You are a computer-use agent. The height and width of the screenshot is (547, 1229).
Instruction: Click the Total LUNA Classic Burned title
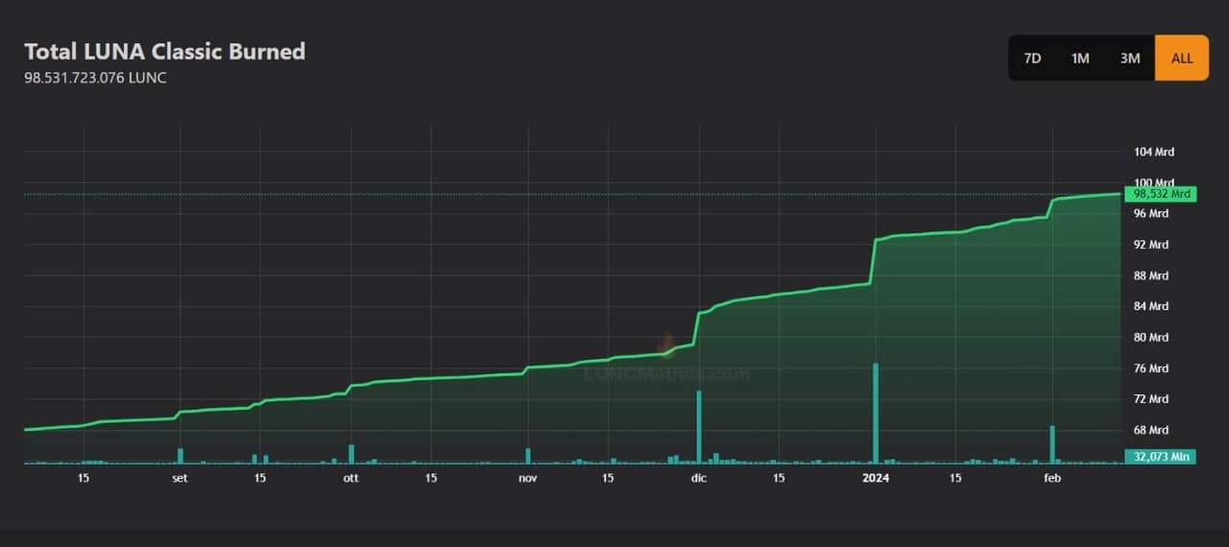[164, 51]
